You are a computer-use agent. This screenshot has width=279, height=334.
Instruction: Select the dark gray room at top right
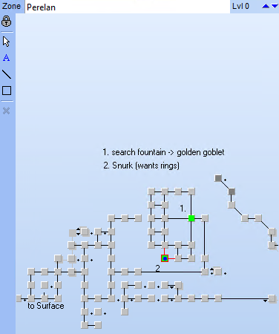click(x=218, y=178)
